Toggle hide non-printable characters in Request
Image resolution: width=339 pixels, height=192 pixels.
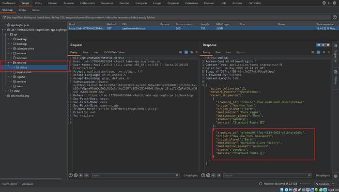(x=181, y=52)
